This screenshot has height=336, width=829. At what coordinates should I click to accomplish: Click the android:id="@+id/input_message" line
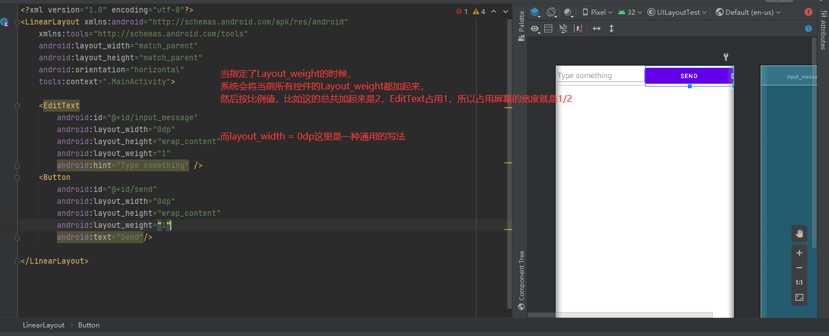(127, 118)
